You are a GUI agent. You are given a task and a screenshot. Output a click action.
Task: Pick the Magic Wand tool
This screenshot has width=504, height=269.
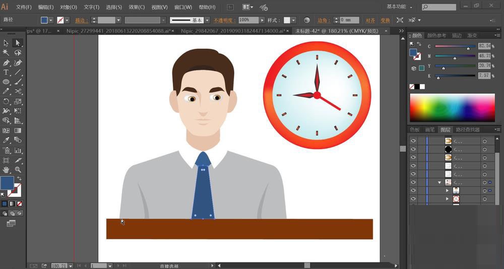(6, 53)
